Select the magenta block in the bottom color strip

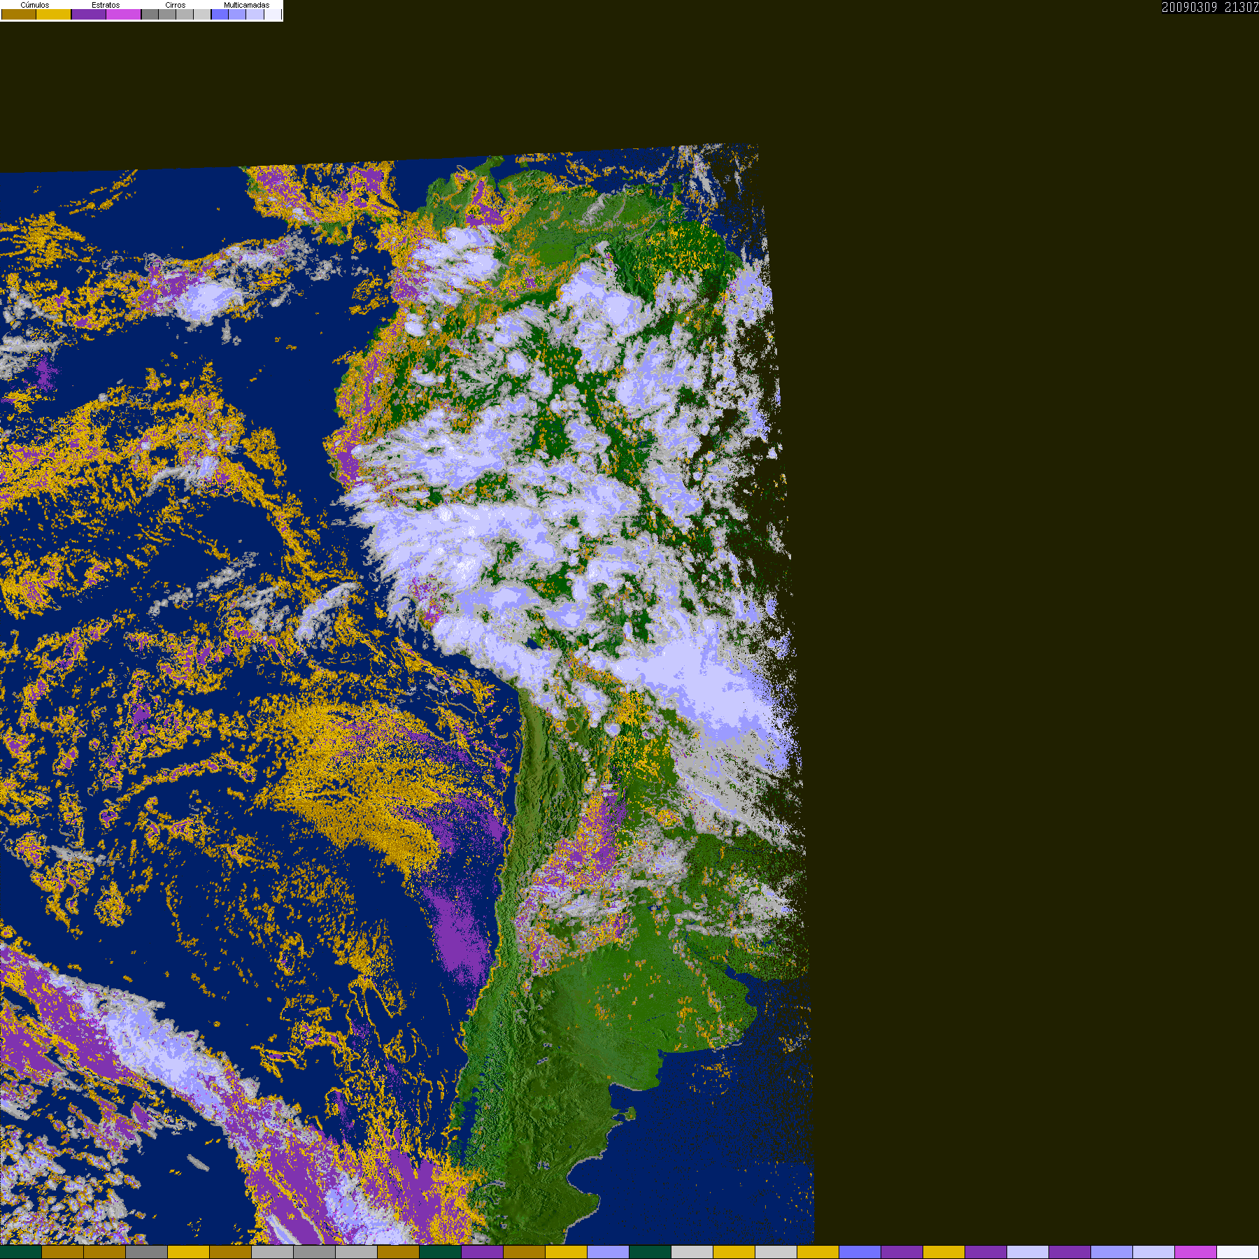click(x=1196, y=1253)
